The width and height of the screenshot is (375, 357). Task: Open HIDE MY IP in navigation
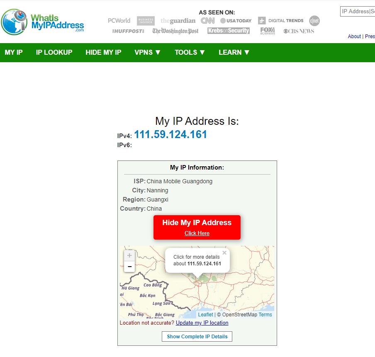point(103,52)
